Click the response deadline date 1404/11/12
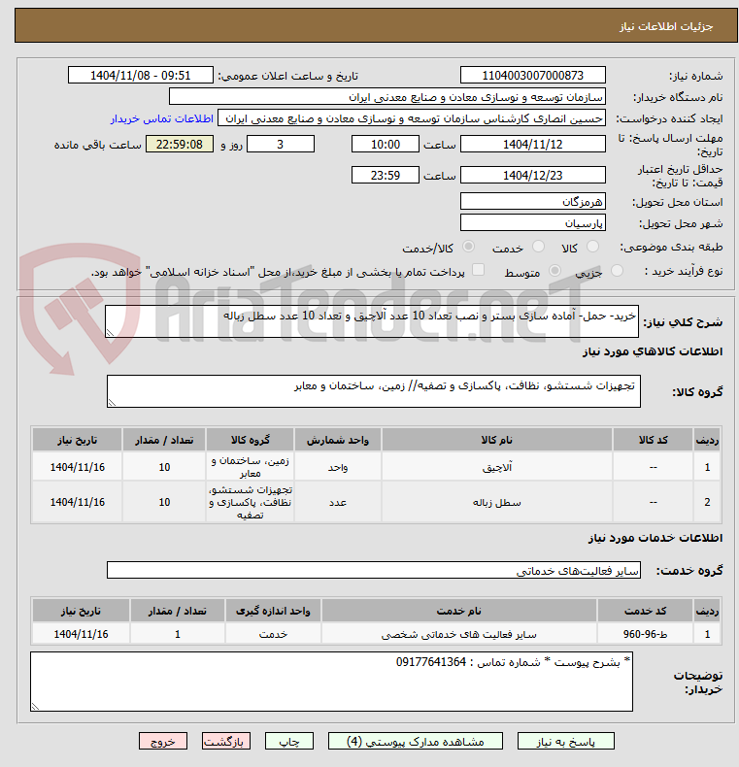This screenshot has height=767, width=739. click(x=532, y=145)
